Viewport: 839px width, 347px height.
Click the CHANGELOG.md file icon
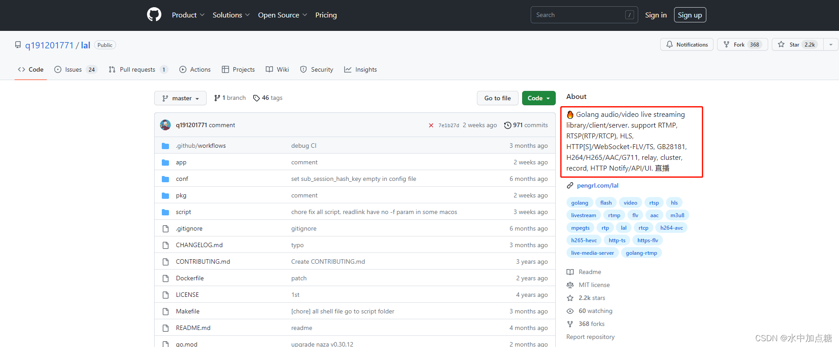tap(165, 245)
